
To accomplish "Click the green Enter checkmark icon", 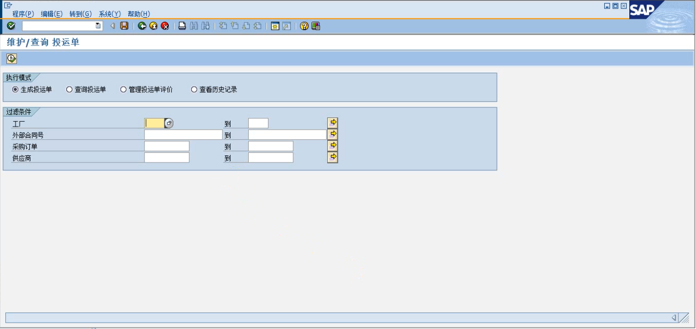I will point(11,26).
